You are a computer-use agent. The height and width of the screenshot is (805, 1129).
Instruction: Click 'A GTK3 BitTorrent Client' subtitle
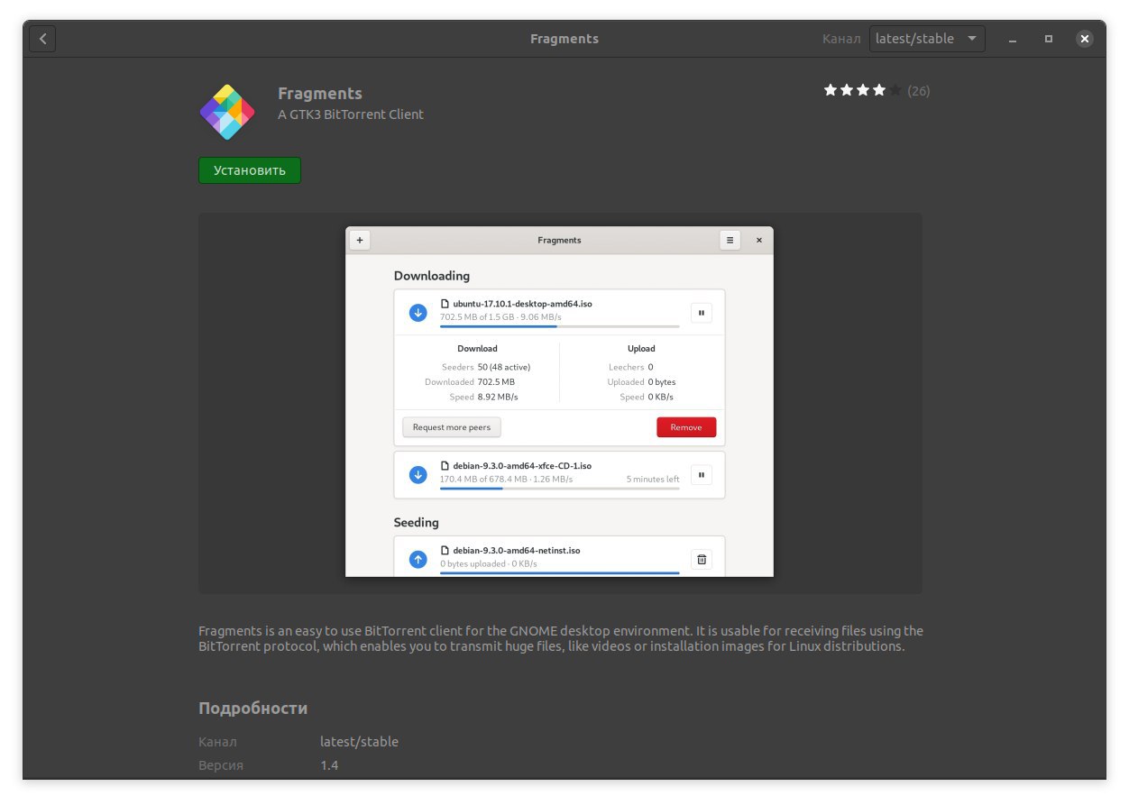351,114
